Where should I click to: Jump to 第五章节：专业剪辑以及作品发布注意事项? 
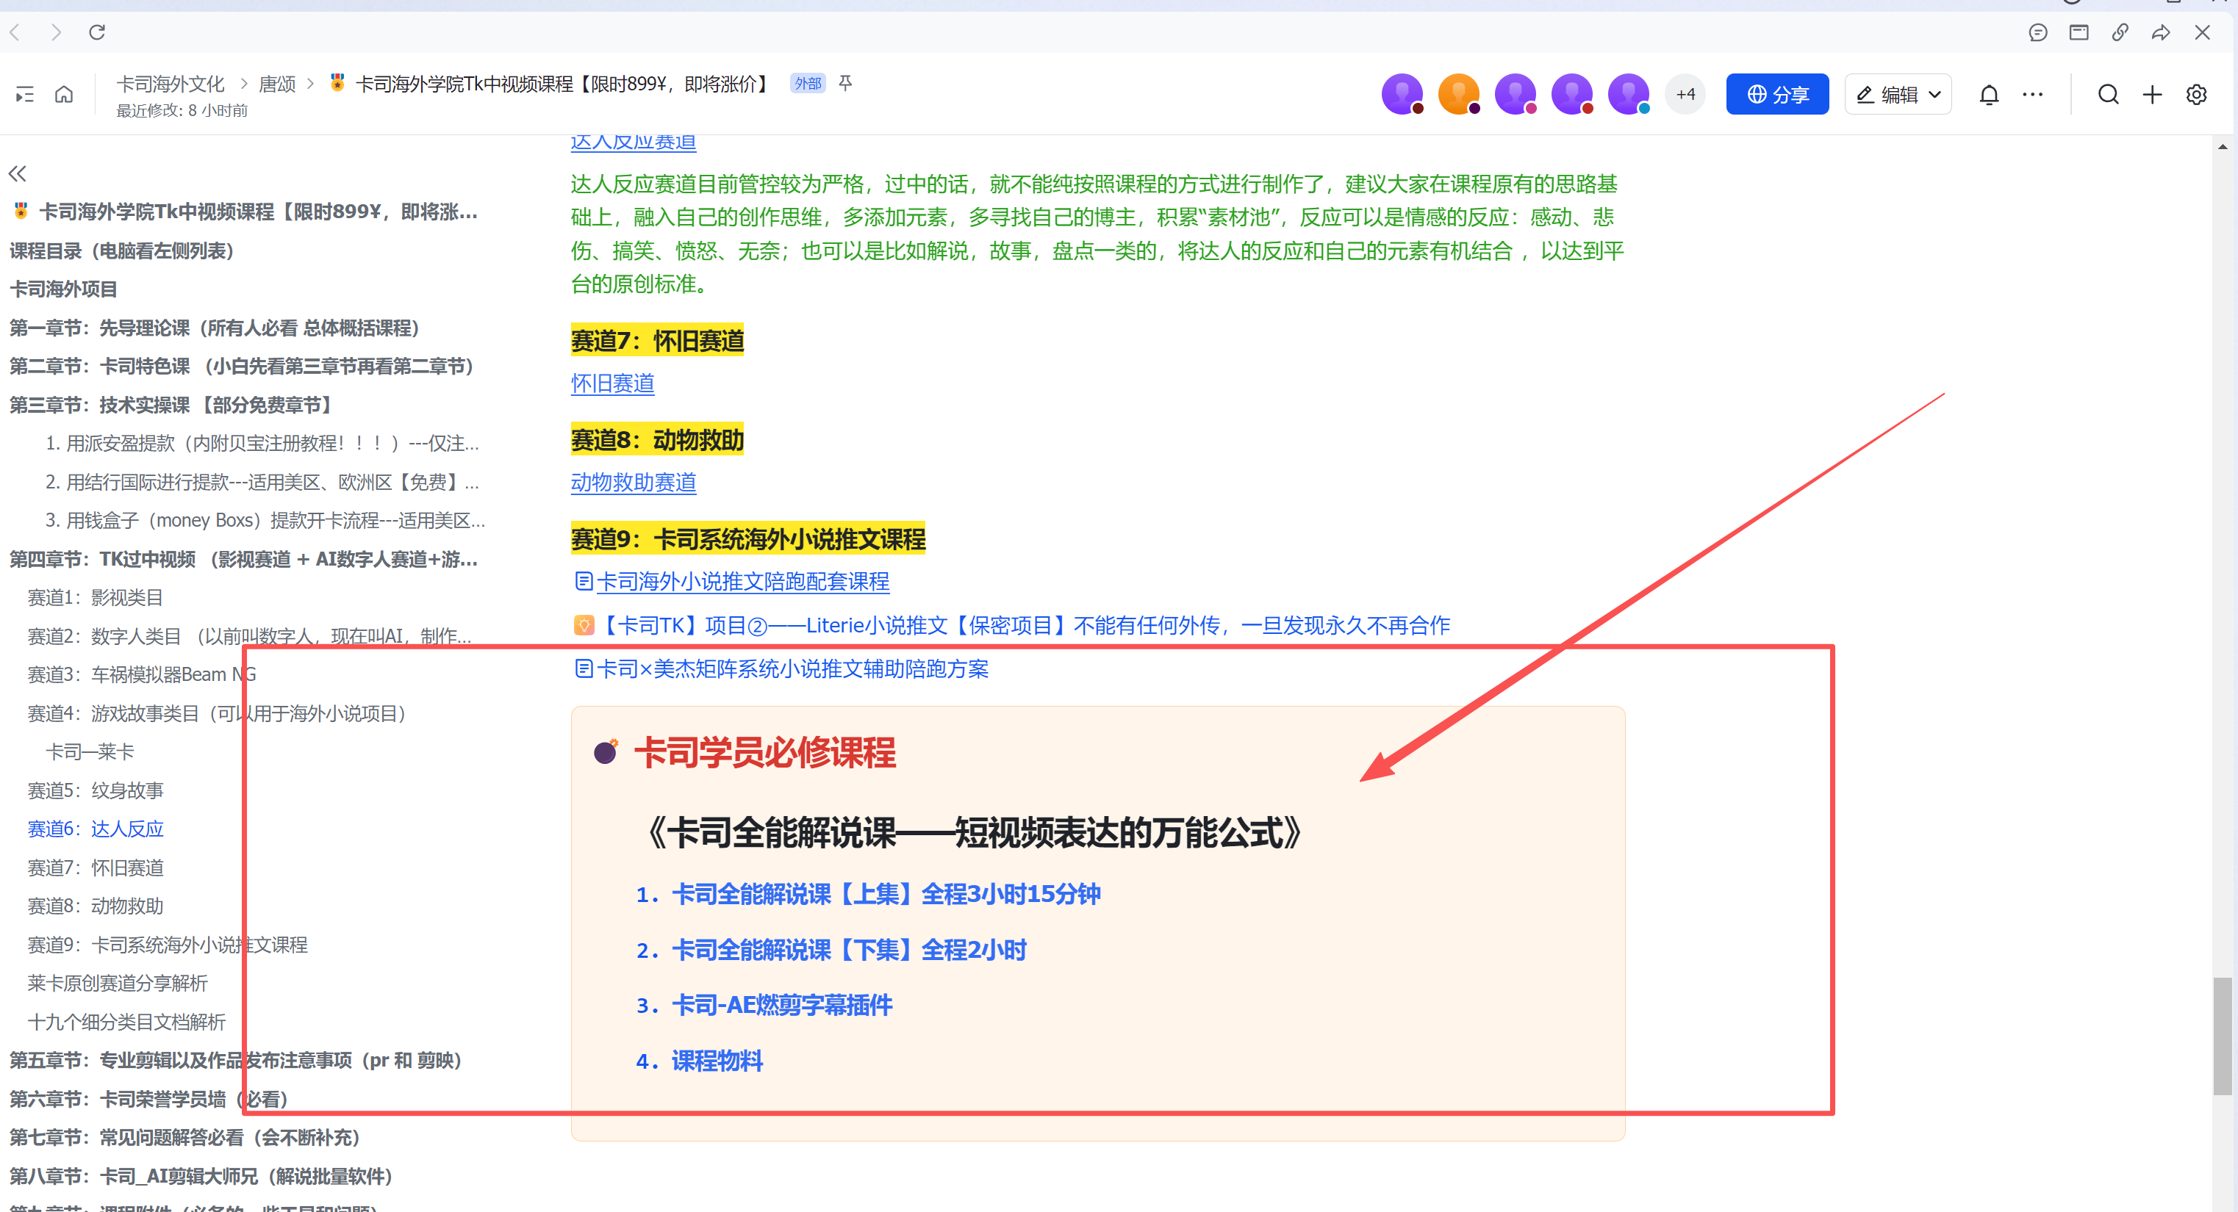coord(235,1060)
